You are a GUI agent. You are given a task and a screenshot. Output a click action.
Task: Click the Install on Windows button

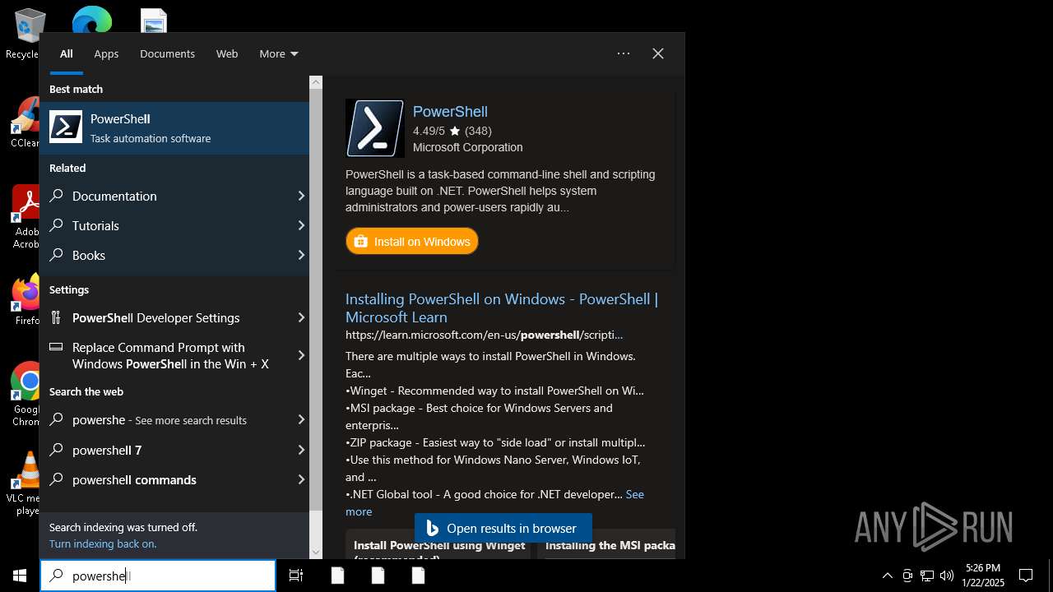pos(412,242)
